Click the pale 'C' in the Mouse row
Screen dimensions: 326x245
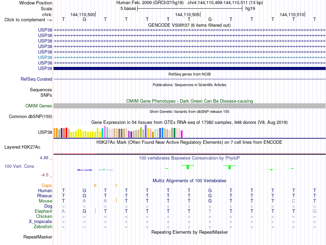click(x=293, y=201)
